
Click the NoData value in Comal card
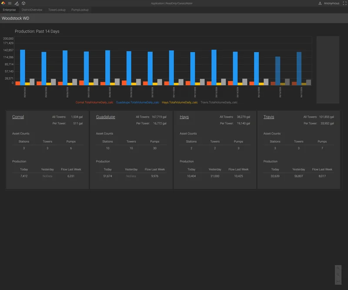pos(47,176)
